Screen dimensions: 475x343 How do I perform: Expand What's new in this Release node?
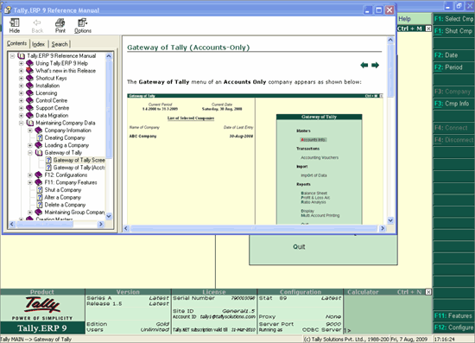click(21, 71)
